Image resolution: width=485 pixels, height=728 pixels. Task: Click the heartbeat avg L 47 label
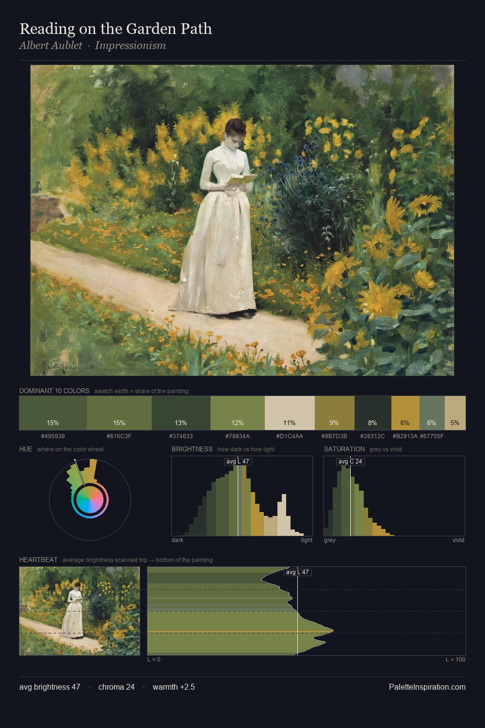click(x=297, y=572)
